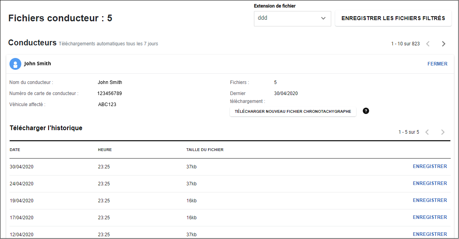This screenshot has height=239, width=459.
Task: Click the 30/04/2020 date cell in history
Action: pos(21,167)
